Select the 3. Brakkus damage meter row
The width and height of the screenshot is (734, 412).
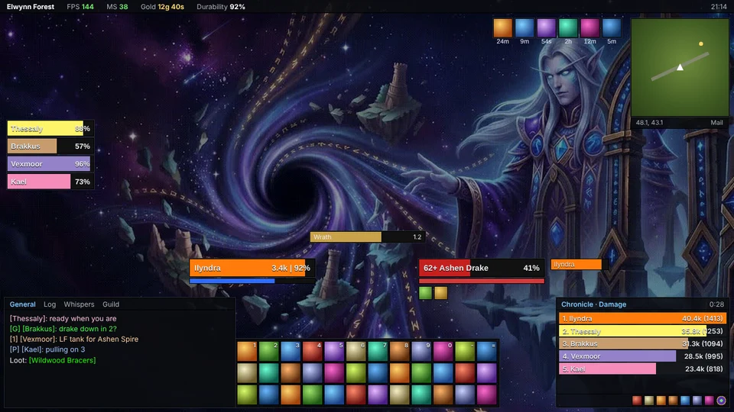point(643,344)
